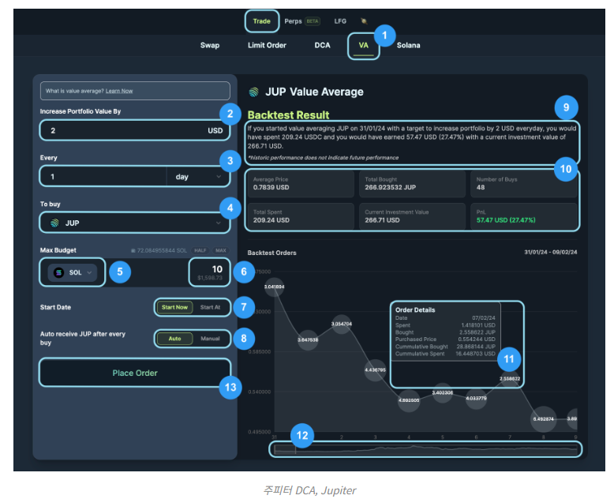614x499 pixels.
Task: Click the icon right of LFG tab
Action: (364, 21)
